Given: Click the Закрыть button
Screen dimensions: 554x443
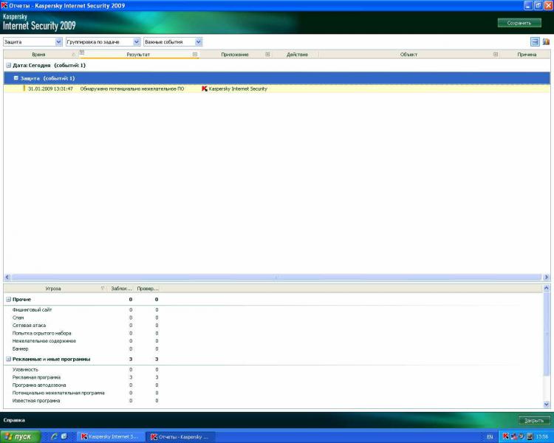Looking at the screenshot, I should (x=534, y=420).
